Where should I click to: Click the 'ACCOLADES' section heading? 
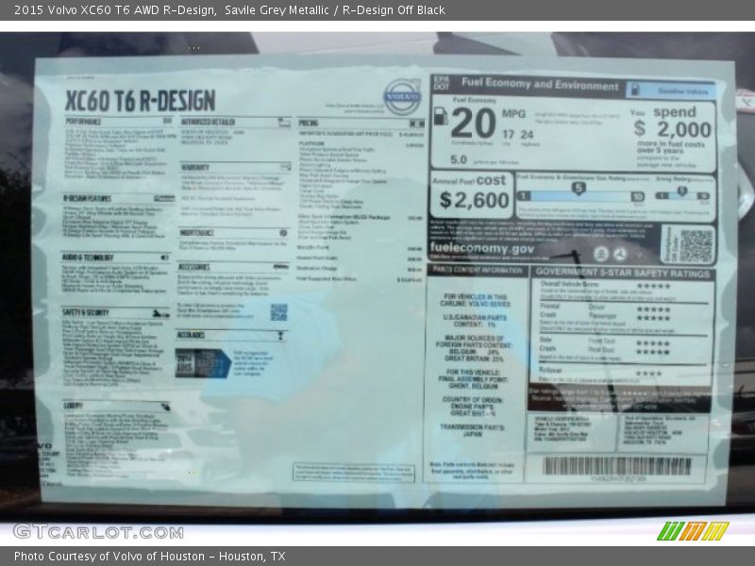[x=191, y=335]
